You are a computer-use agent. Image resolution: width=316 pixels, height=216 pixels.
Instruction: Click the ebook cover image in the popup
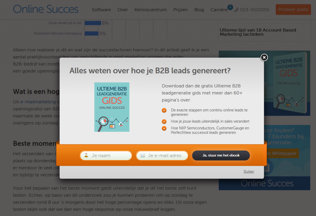click(x=112, y=107)
